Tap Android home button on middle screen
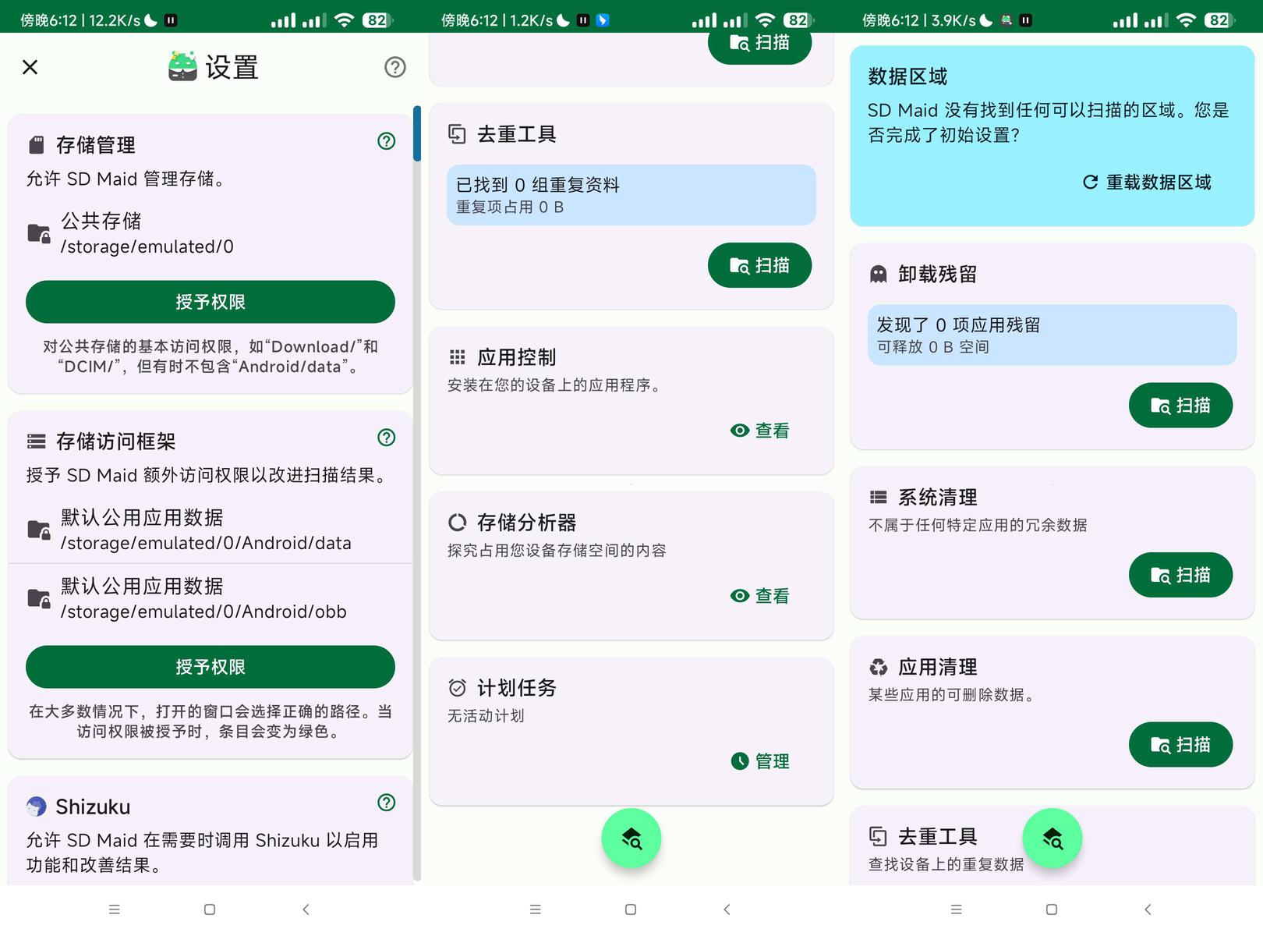 [631, 909]
